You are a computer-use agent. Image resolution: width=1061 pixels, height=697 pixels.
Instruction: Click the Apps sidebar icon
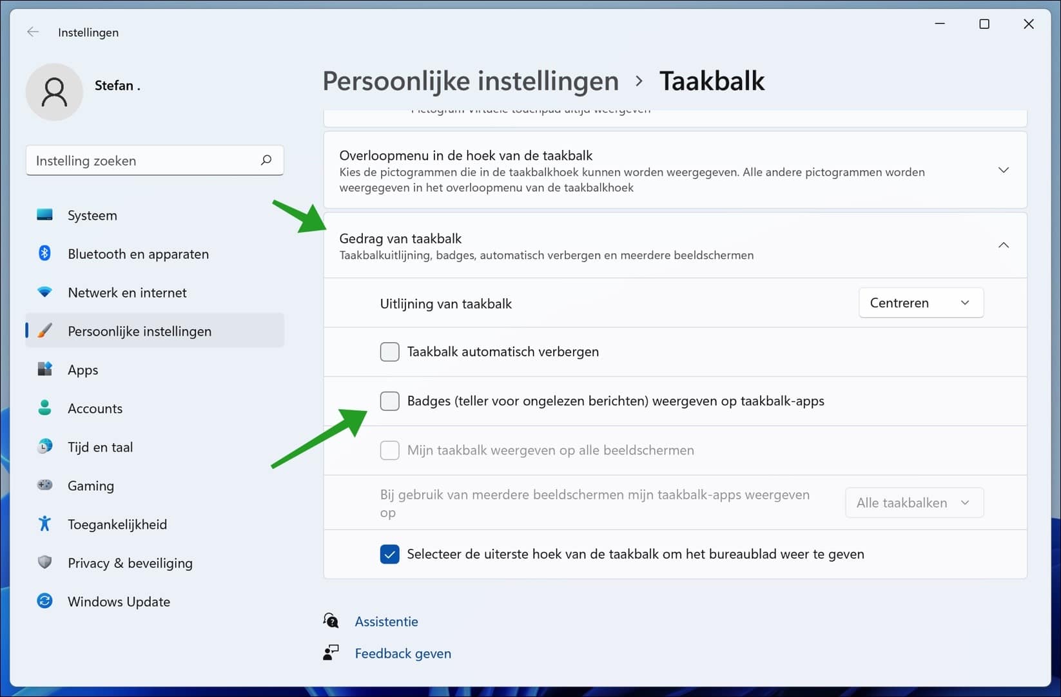click(x=44, y=369)
